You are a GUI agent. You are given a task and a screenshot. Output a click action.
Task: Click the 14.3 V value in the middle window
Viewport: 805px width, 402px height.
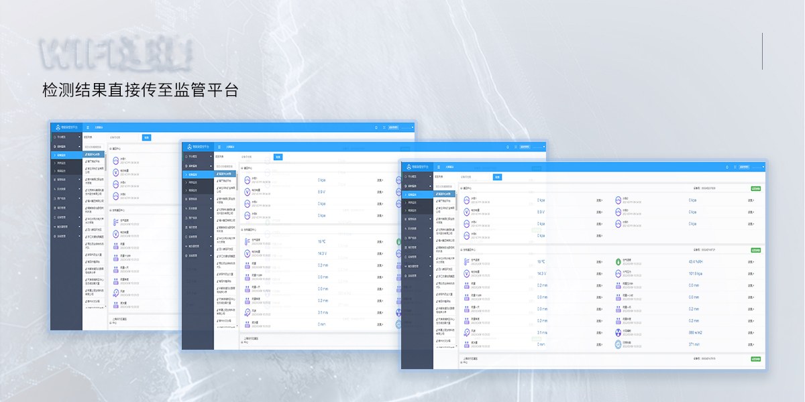322,253
